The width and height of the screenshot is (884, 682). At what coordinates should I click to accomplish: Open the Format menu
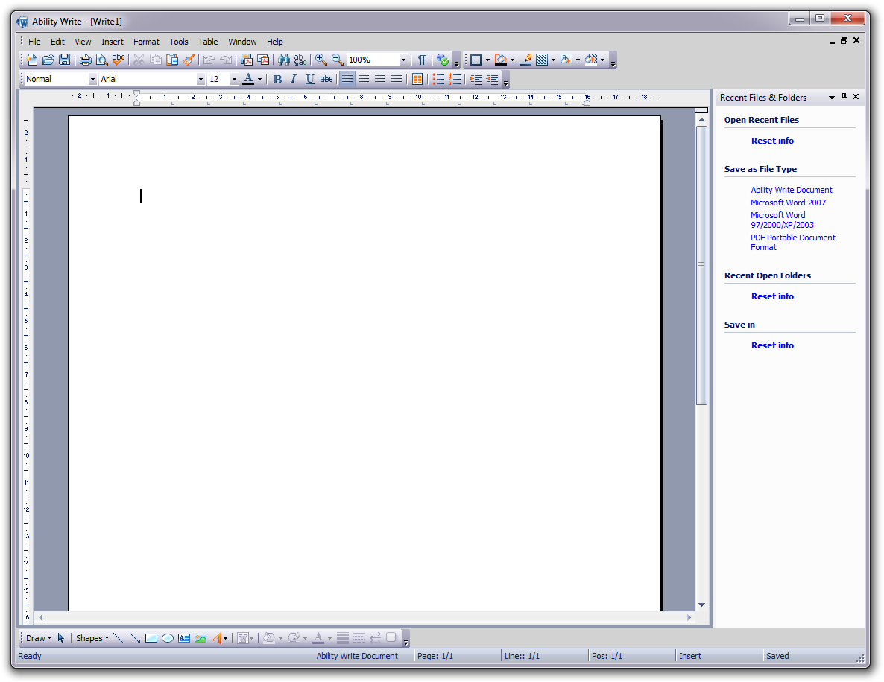click(146, 42)
